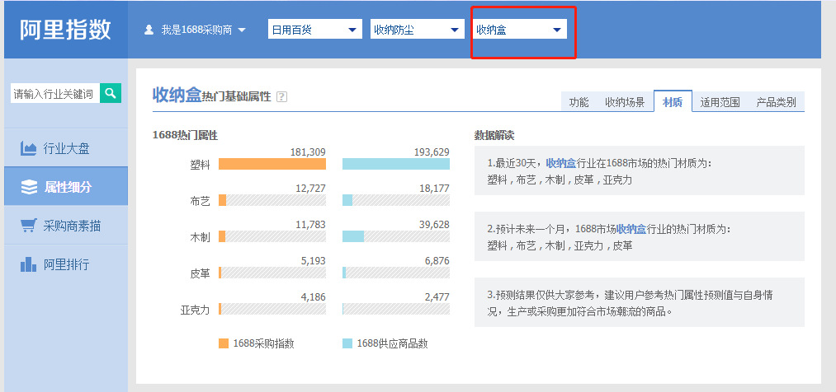Open 属性细分 in the sidebar
This screenshot has height=392, width=836.
(x=66, y=187)
